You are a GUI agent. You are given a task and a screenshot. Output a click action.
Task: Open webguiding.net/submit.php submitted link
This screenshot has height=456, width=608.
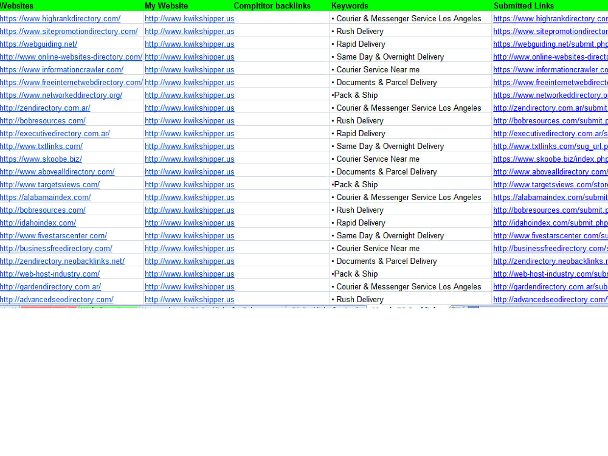pyautogui.click(x=551, y=44)
